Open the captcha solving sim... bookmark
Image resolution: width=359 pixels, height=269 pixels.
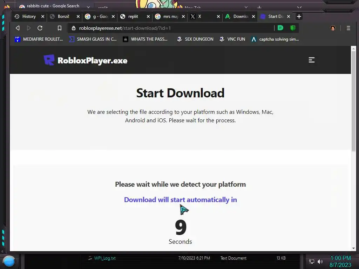275,39
